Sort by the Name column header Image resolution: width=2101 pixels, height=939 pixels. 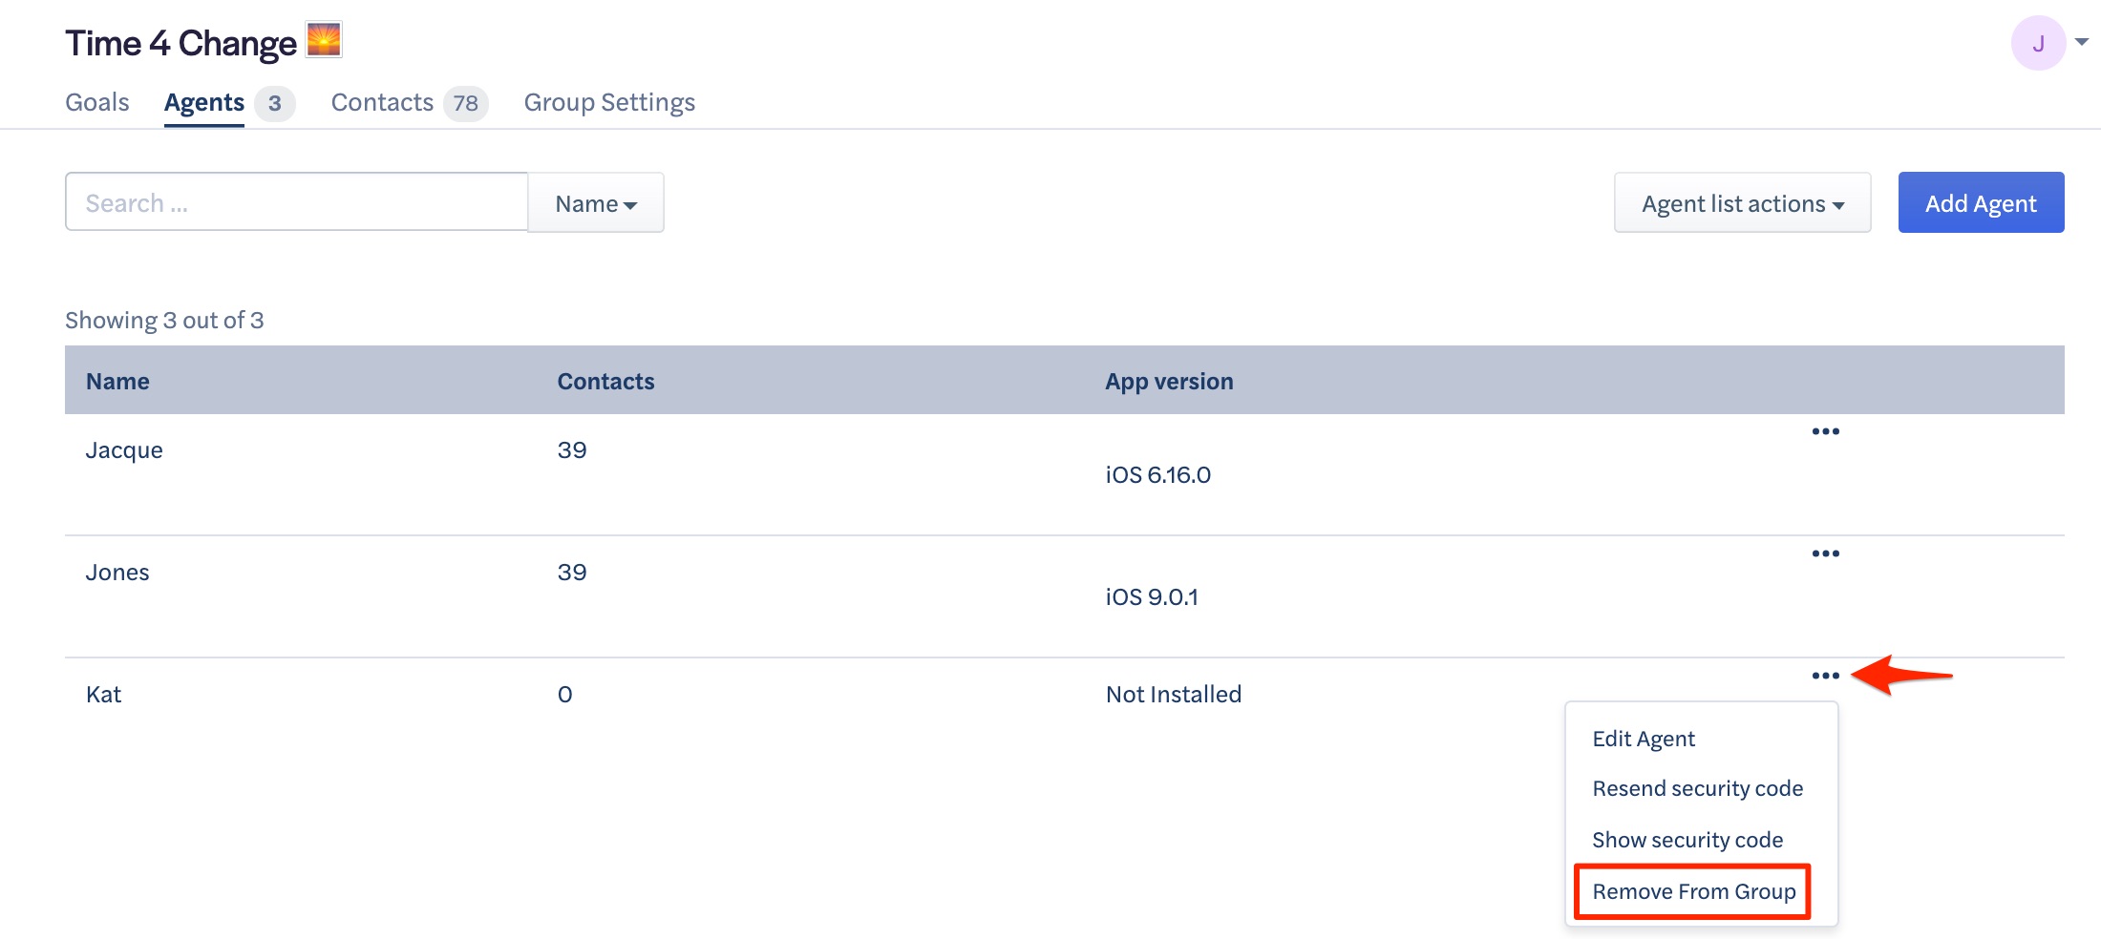tap(117, 382)
